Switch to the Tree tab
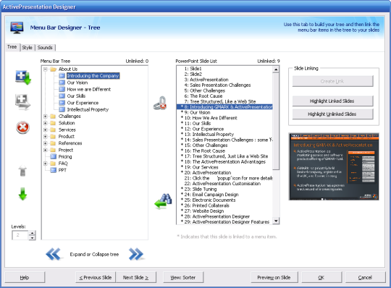This screenshot has height=288, width=391. [12, 47]
